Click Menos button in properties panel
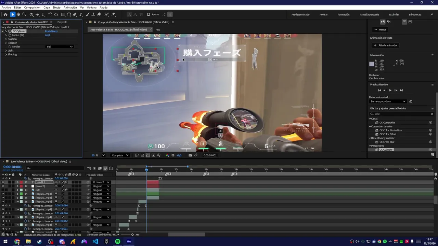438x246 pixels. [x=380, y=30]
